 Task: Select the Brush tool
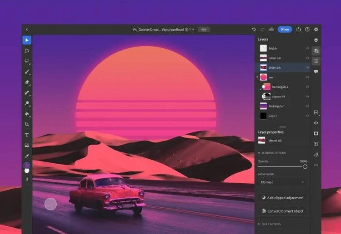tap(27, 72)
